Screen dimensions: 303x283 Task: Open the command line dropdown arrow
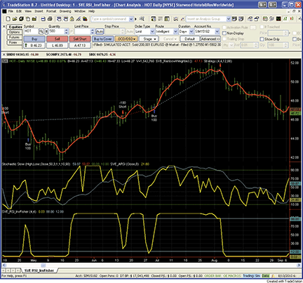pos(131,19)
